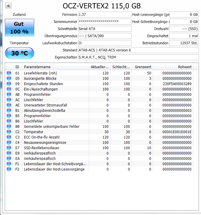Click the status orb in row B6
This screenshot has width=201, height=215.
tap(9, 121)
